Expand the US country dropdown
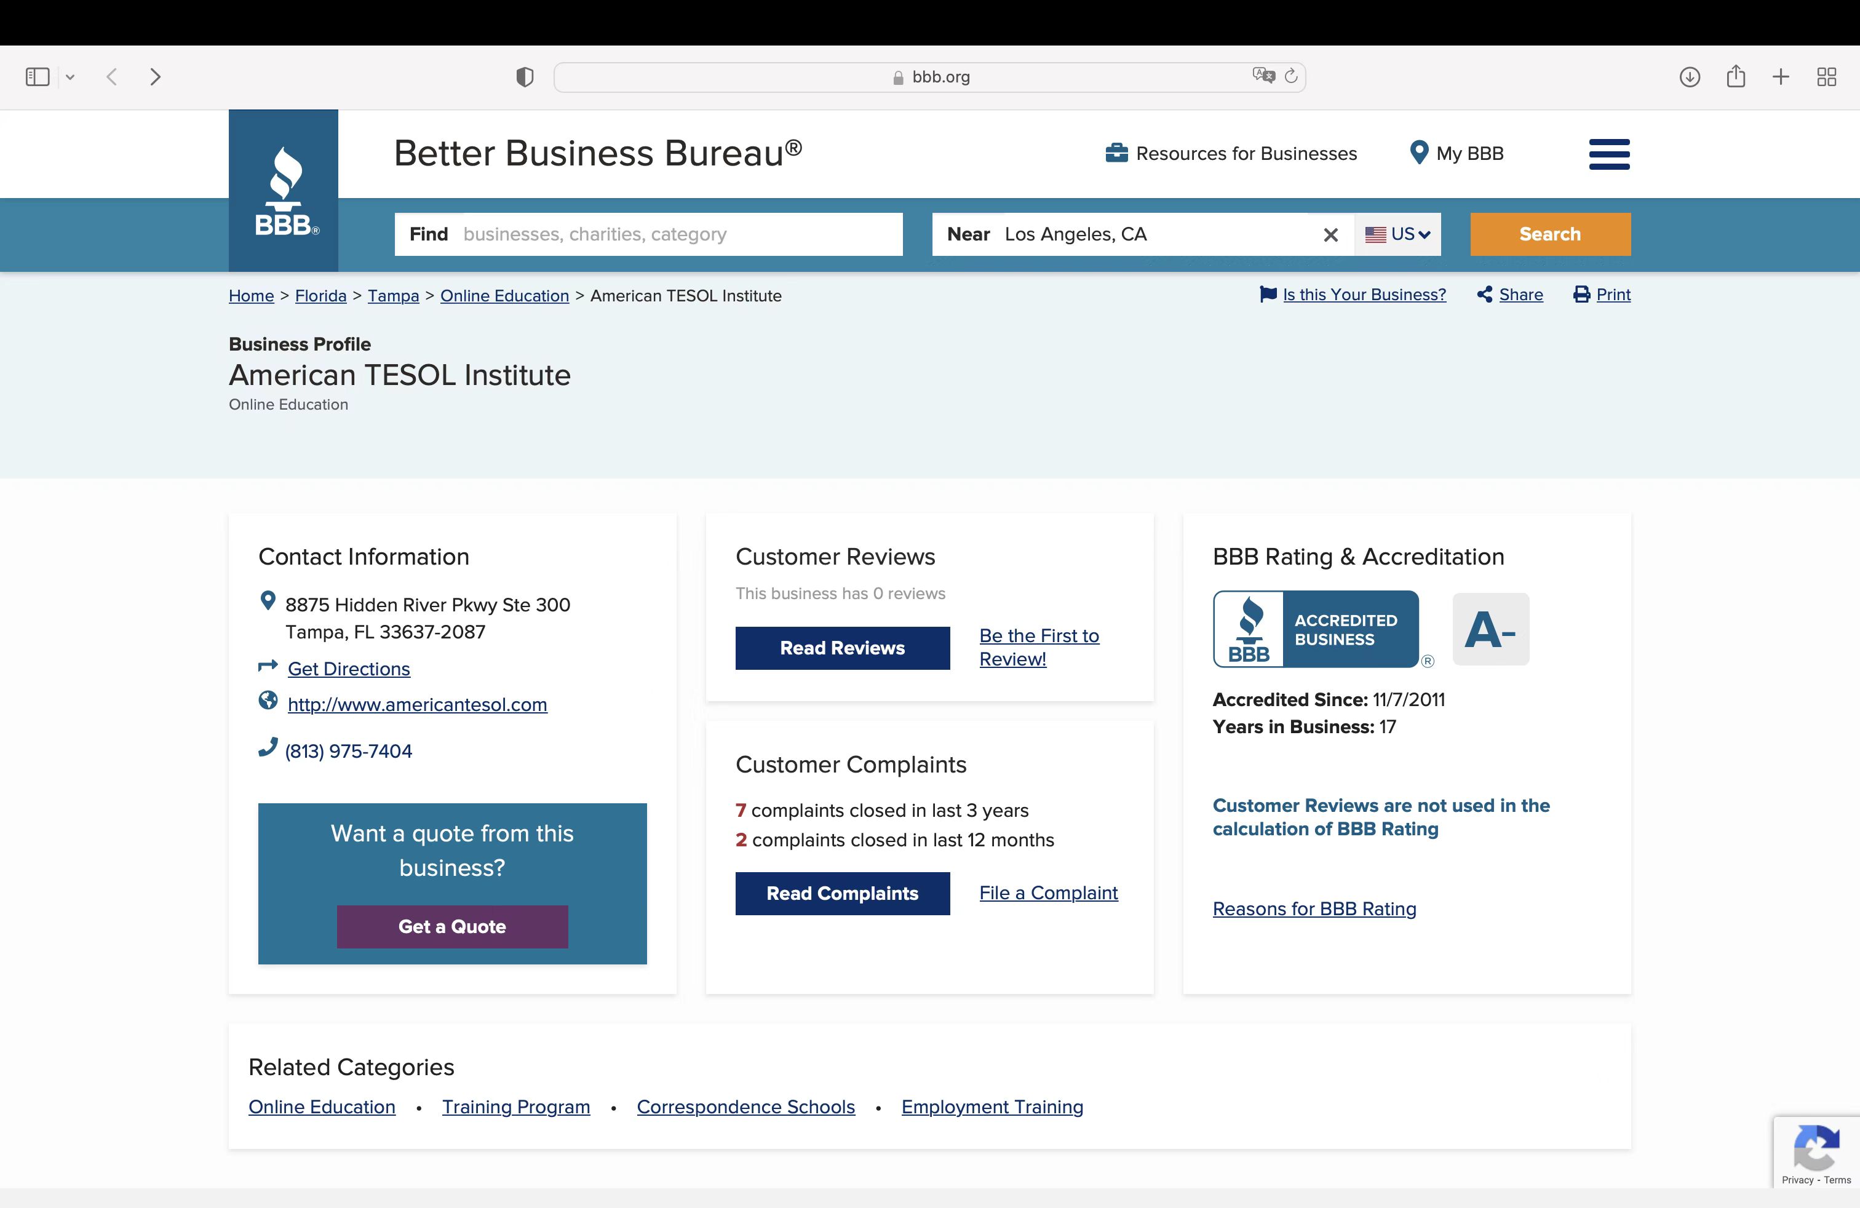This screenshot has height=1208, width=1860. [x=1397, y=234]
